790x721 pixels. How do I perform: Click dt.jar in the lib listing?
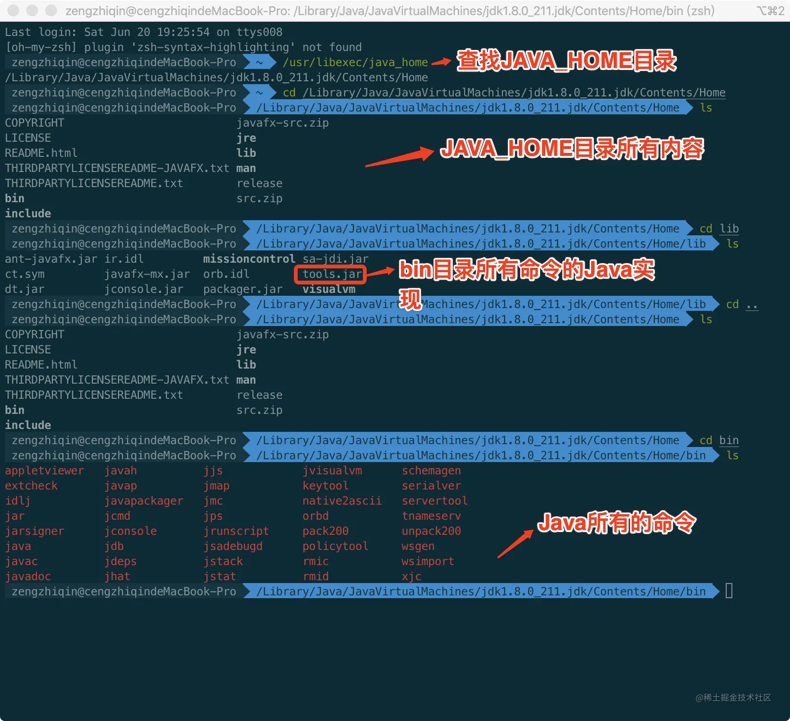pyautogui.click(x=25, y=289)
